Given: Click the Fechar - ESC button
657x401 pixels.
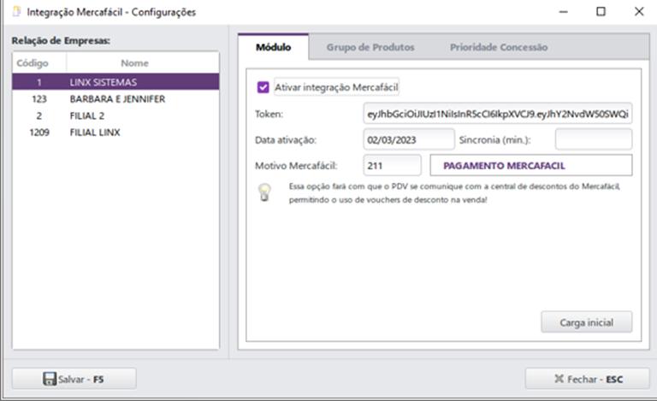Looking at the screenshot, I should pyautogui.click(x=588, y=379).
